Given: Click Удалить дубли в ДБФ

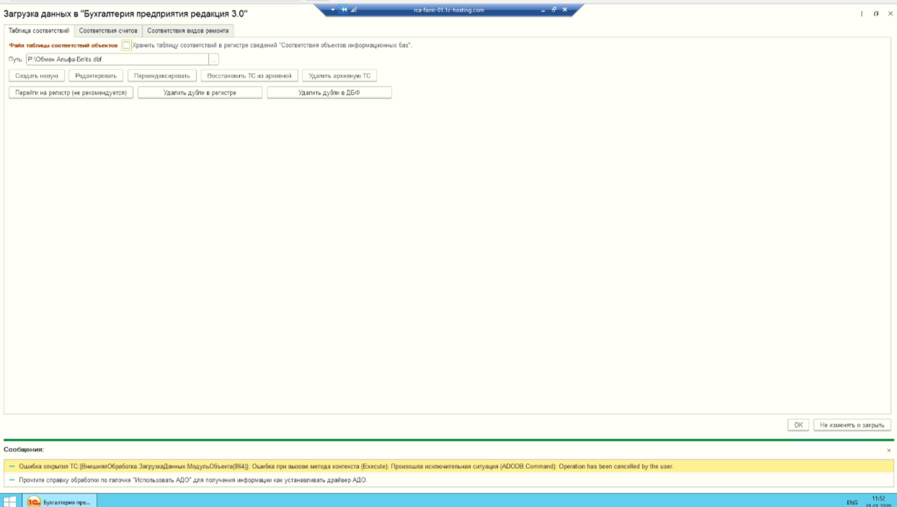Looking at the screenshot, I should tap(329, 93).
